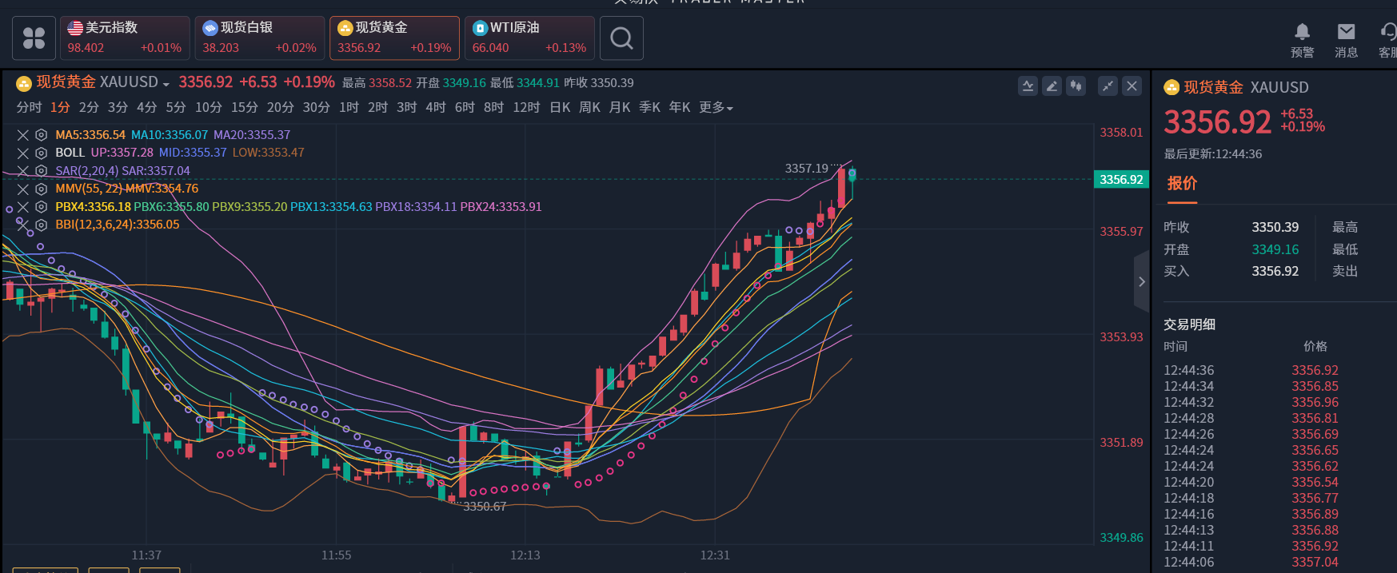Screen dimensions: 1397x573
Task: Switch to the 日K timeframe
Action: click(560, 107)
